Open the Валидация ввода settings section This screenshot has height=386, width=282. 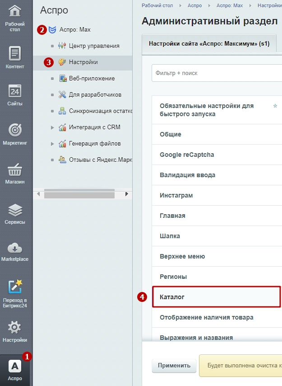click(x=217, y=175)
